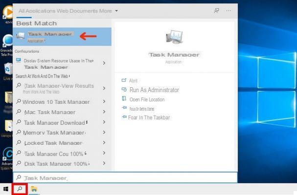Expand arrow for Display System Resource Usage
297x195 pixels.
(x=104, y=63)
